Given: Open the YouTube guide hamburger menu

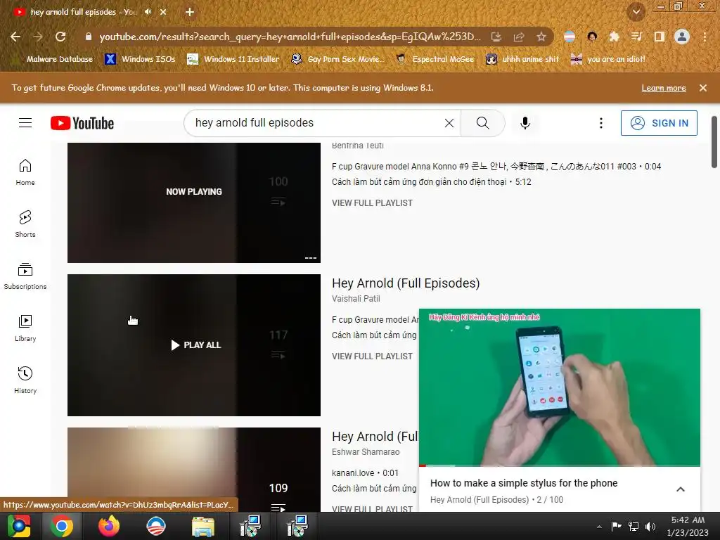Looking at the screenshot, I should tap(25, 123).
